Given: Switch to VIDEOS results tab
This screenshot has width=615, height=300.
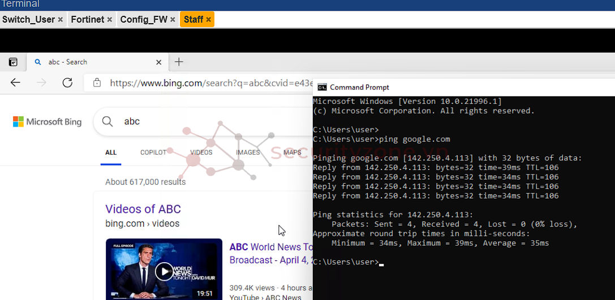Looking at the screenshot, I should tap(201, 153).
